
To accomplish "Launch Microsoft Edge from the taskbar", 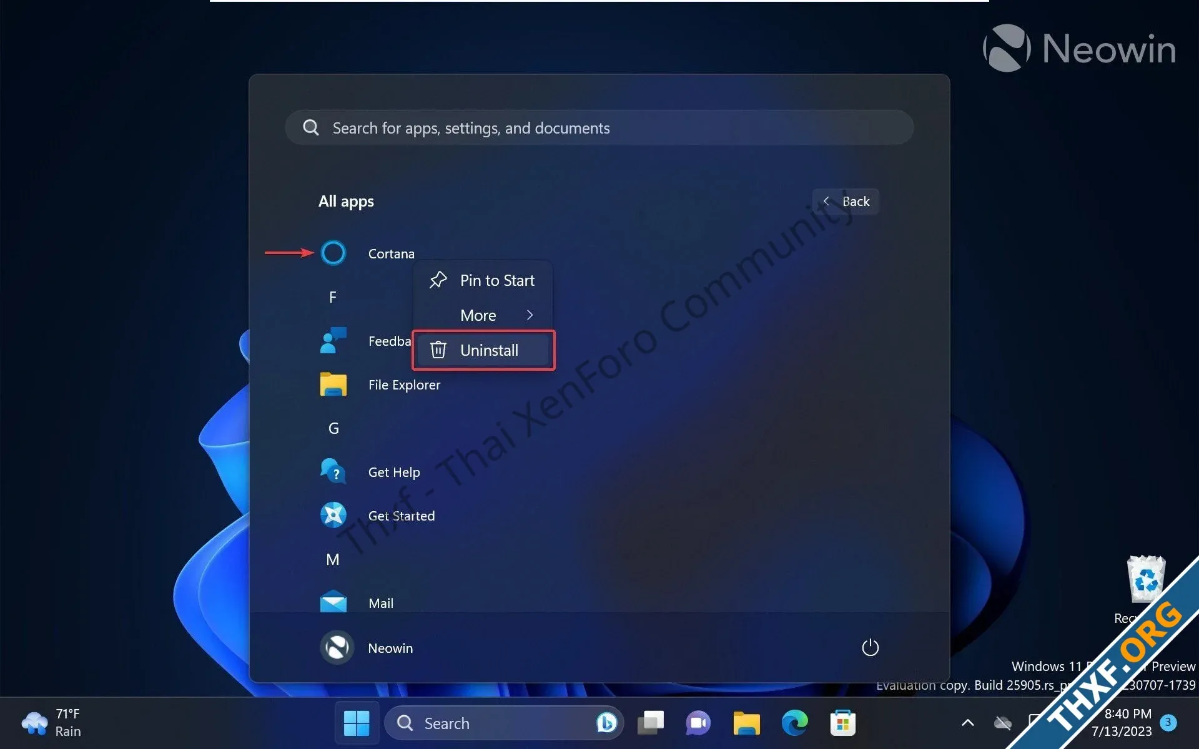I will point(794,723).
